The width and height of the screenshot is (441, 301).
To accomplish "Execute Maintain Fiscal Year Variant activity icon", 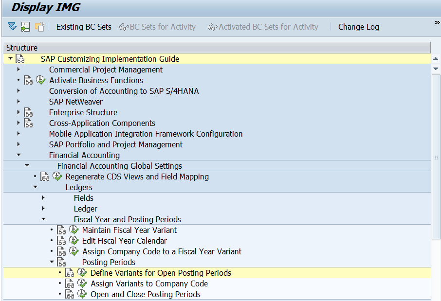I will 74,230.
